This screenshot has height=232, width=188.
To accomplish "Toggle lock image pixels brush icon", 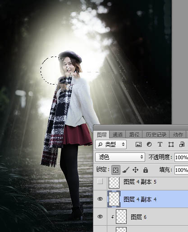I will click(126, 170).
